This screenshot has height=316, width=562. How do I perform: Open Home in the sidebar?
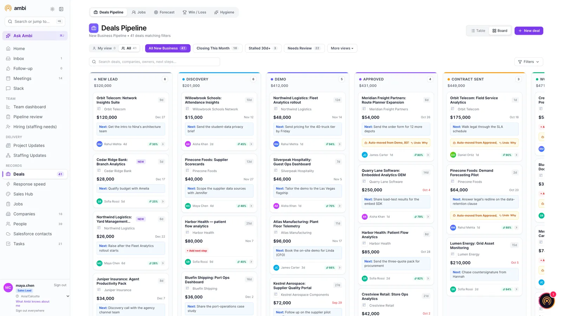[35, 49]
